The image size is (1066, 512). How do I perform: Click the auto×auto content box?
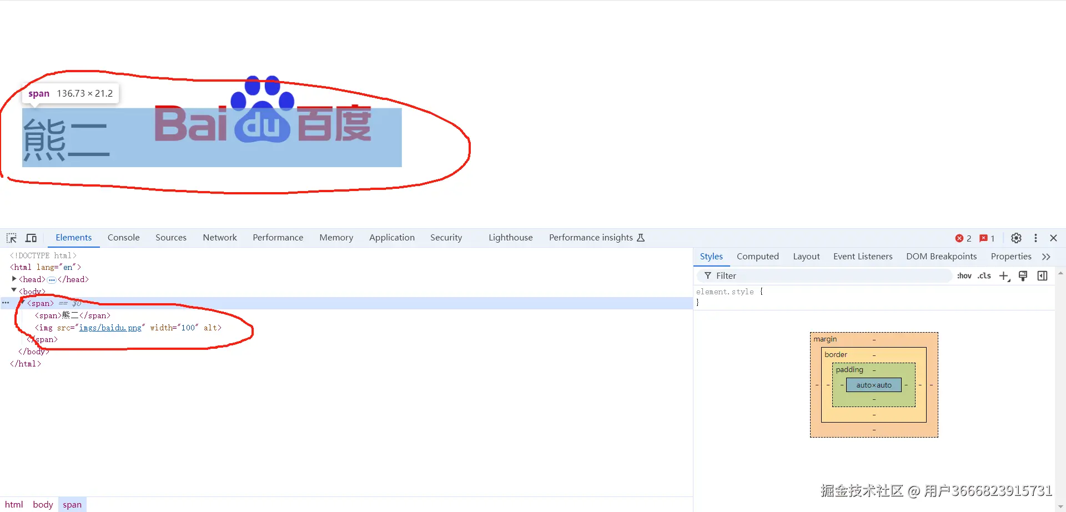(874, 385)
